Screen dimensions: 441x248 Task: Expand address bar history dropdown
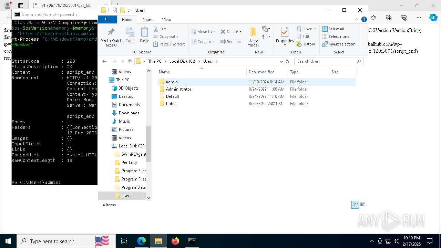[x=281, y=61]
